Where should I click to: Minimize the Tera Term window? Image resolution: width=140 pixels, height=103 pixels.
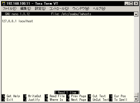126,4
